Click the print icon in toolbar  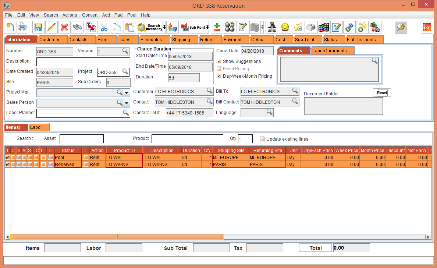point(22,27)
